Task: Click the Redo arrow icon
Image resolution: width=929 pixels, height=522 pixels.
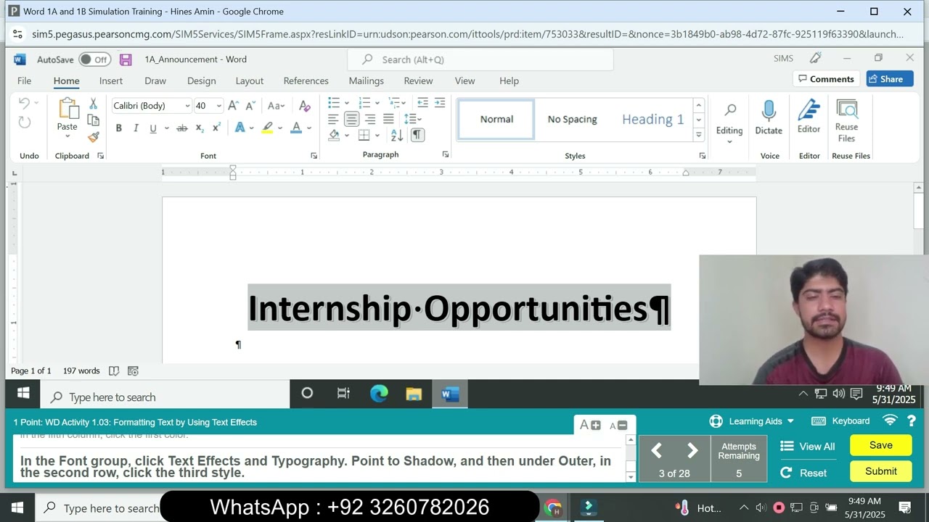Action: pyautogui.click(x=25, y=122)
